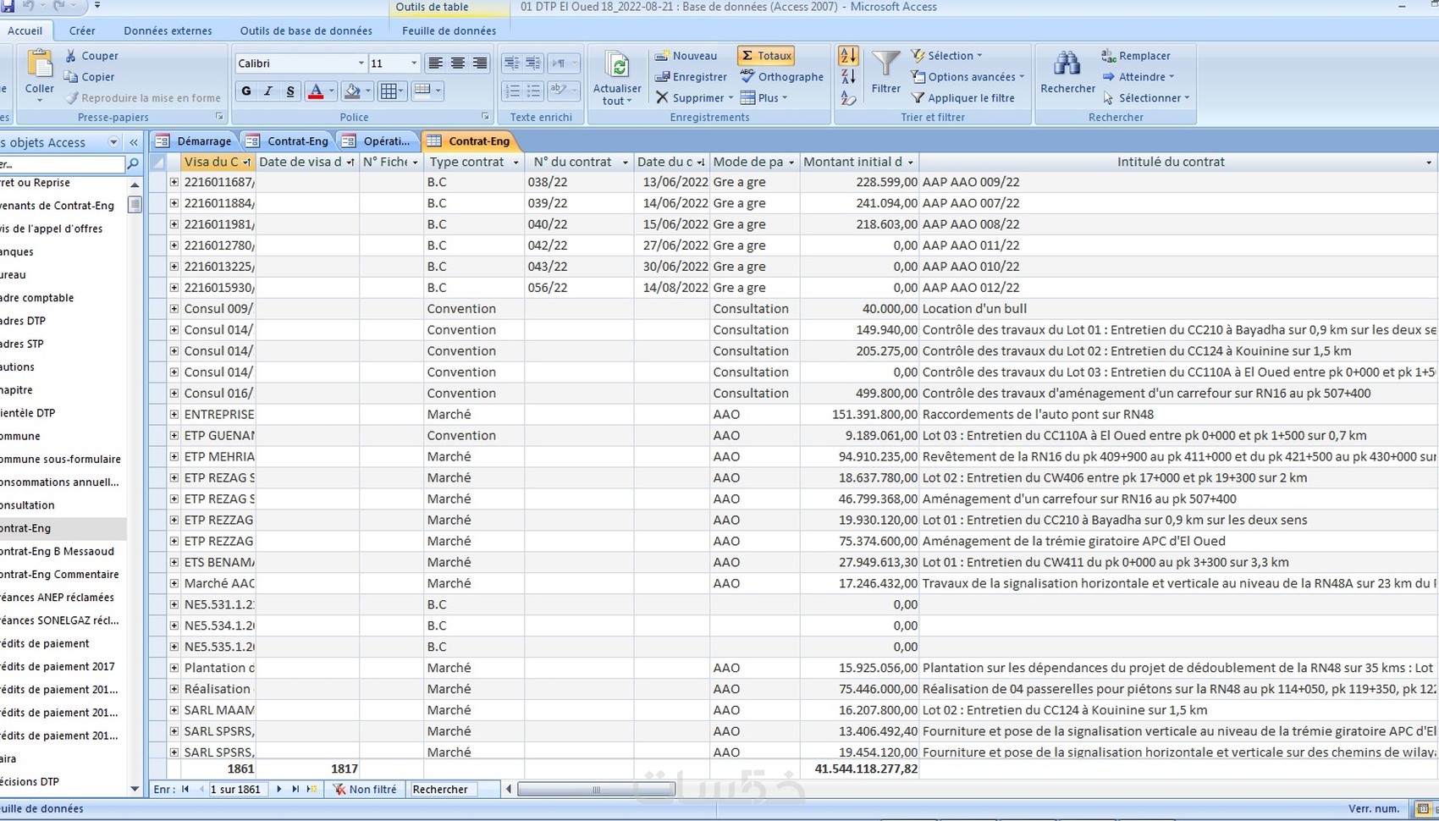The width and height of the screenshot is (1439, 821).
Task: Click the bulleted list icon
Action: coord(533,91)
